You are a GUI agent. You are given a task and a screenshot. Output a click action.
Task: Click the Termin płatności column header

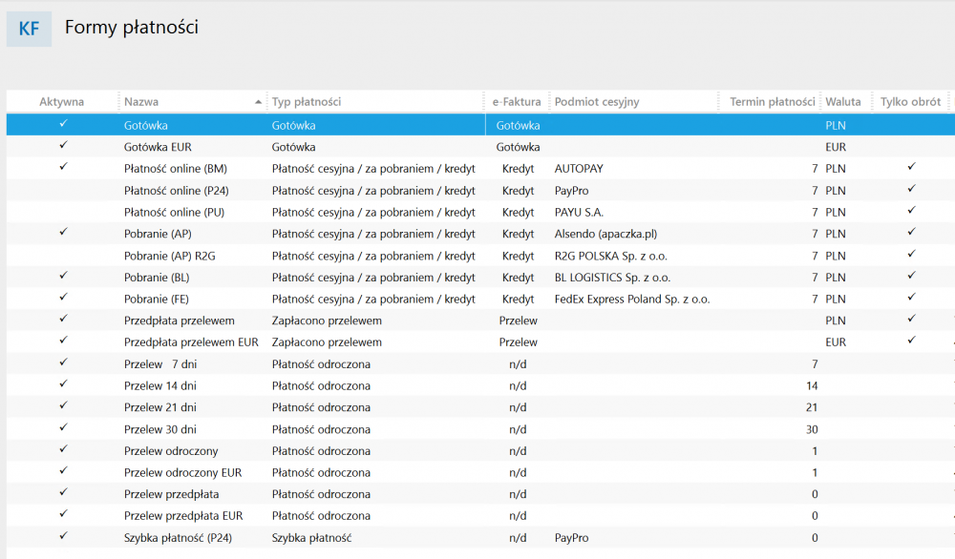point(771,101)
